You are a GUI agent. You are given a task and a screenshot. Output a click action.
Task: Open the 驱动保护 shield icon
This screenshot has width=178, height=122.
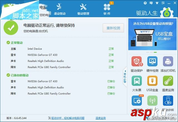[x=137, y=61]
